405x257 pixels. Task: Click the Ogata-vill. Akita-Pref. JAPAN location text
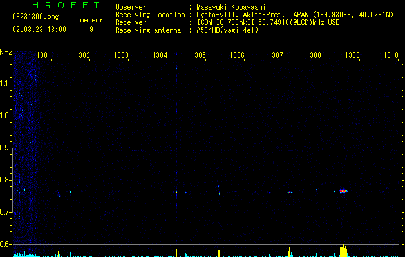pos(295,15)
